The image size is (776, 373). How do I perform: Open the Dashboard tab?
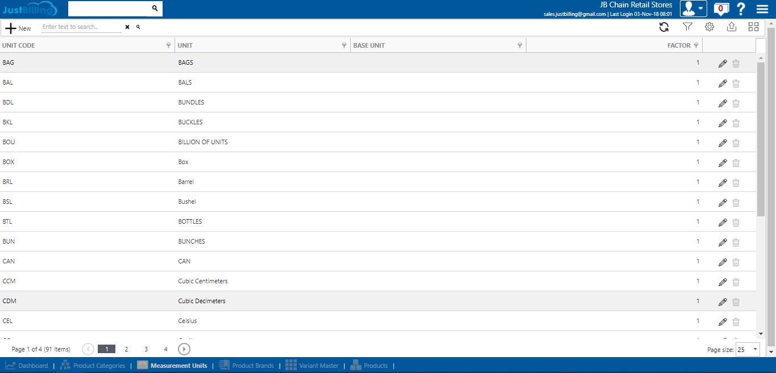(x=27, y=366)
